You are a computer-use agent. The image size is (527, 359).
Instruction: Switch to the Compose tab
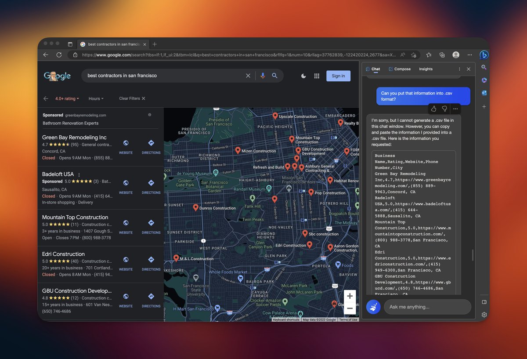click(400, 69)
